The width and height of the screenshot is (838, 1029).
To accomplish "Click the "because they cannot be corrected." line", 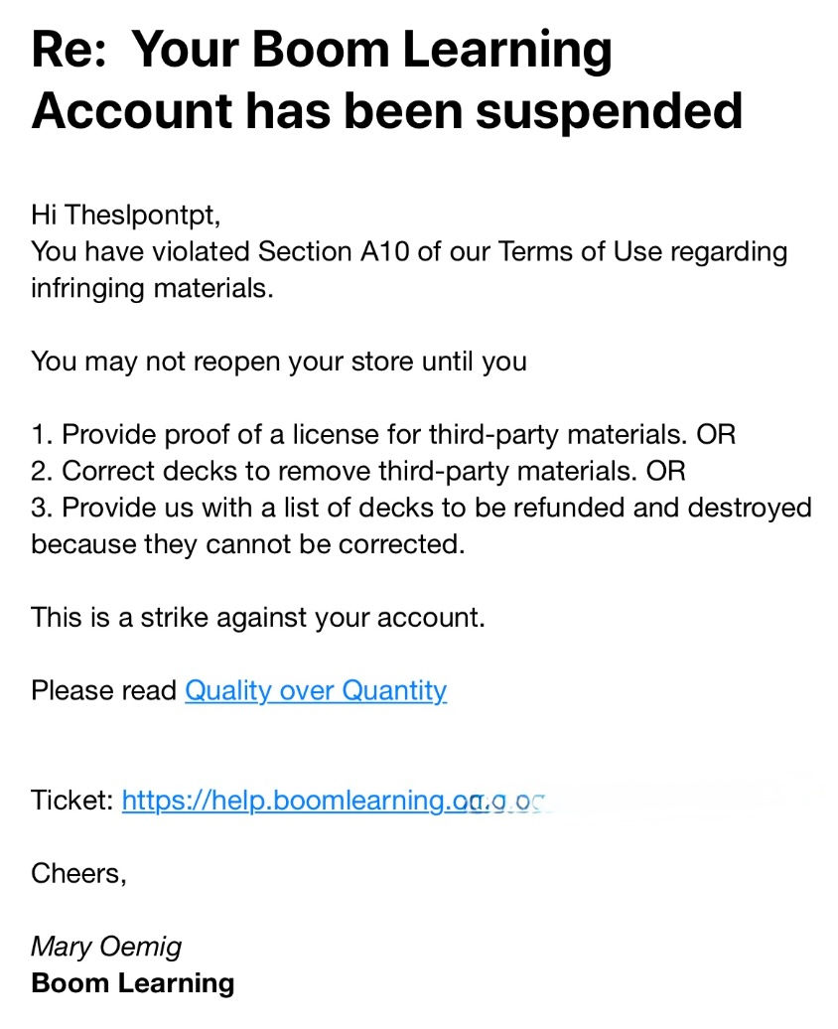I will coord(247,544).
